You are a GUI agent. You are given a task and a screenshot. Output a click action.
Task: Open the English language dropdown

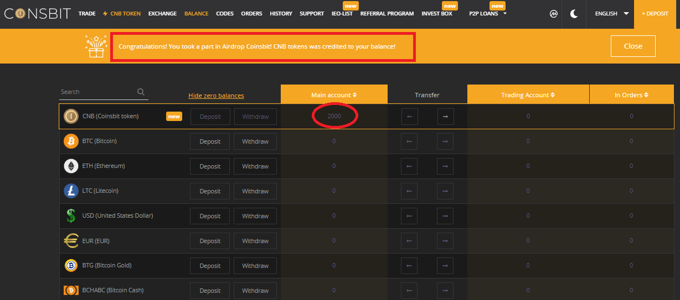[x=611, y=13]
